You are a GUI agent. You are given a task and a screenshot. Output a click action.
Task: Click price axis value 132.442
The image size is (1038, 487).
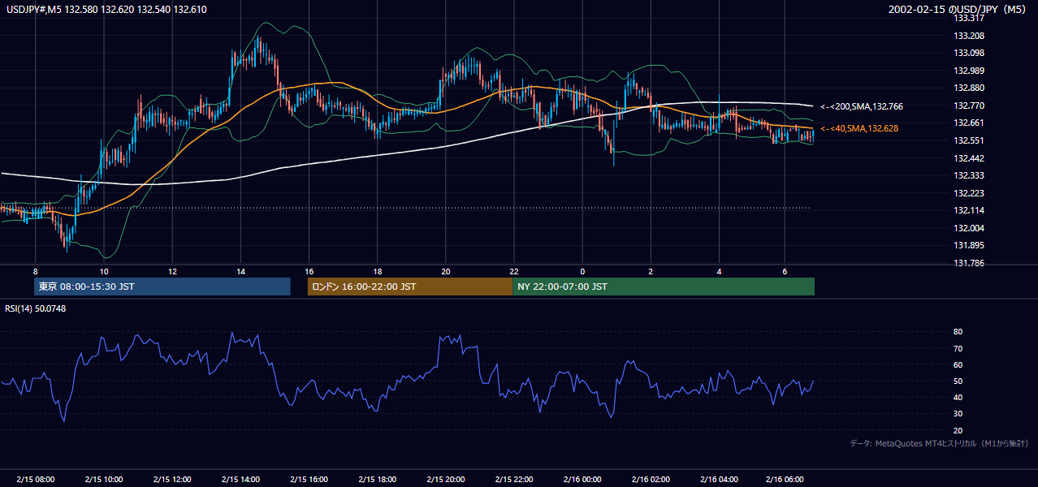[x=970, y=157]
